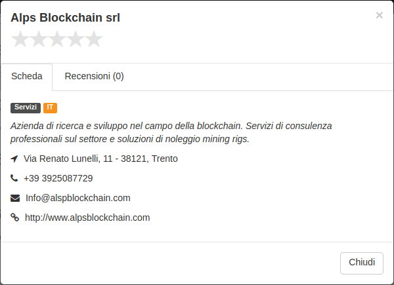Give a five-star rating
This screenshot has width=394, height=285.
[x=94, y=39]
